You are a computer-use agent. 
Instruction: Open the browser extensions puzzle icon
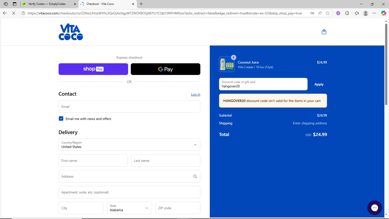click(347, 13)
